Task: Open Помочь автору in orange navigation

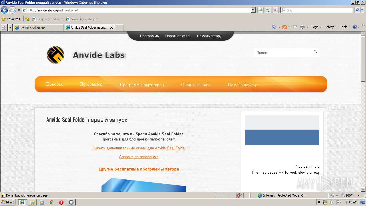Action: click(x=242, y=85)
